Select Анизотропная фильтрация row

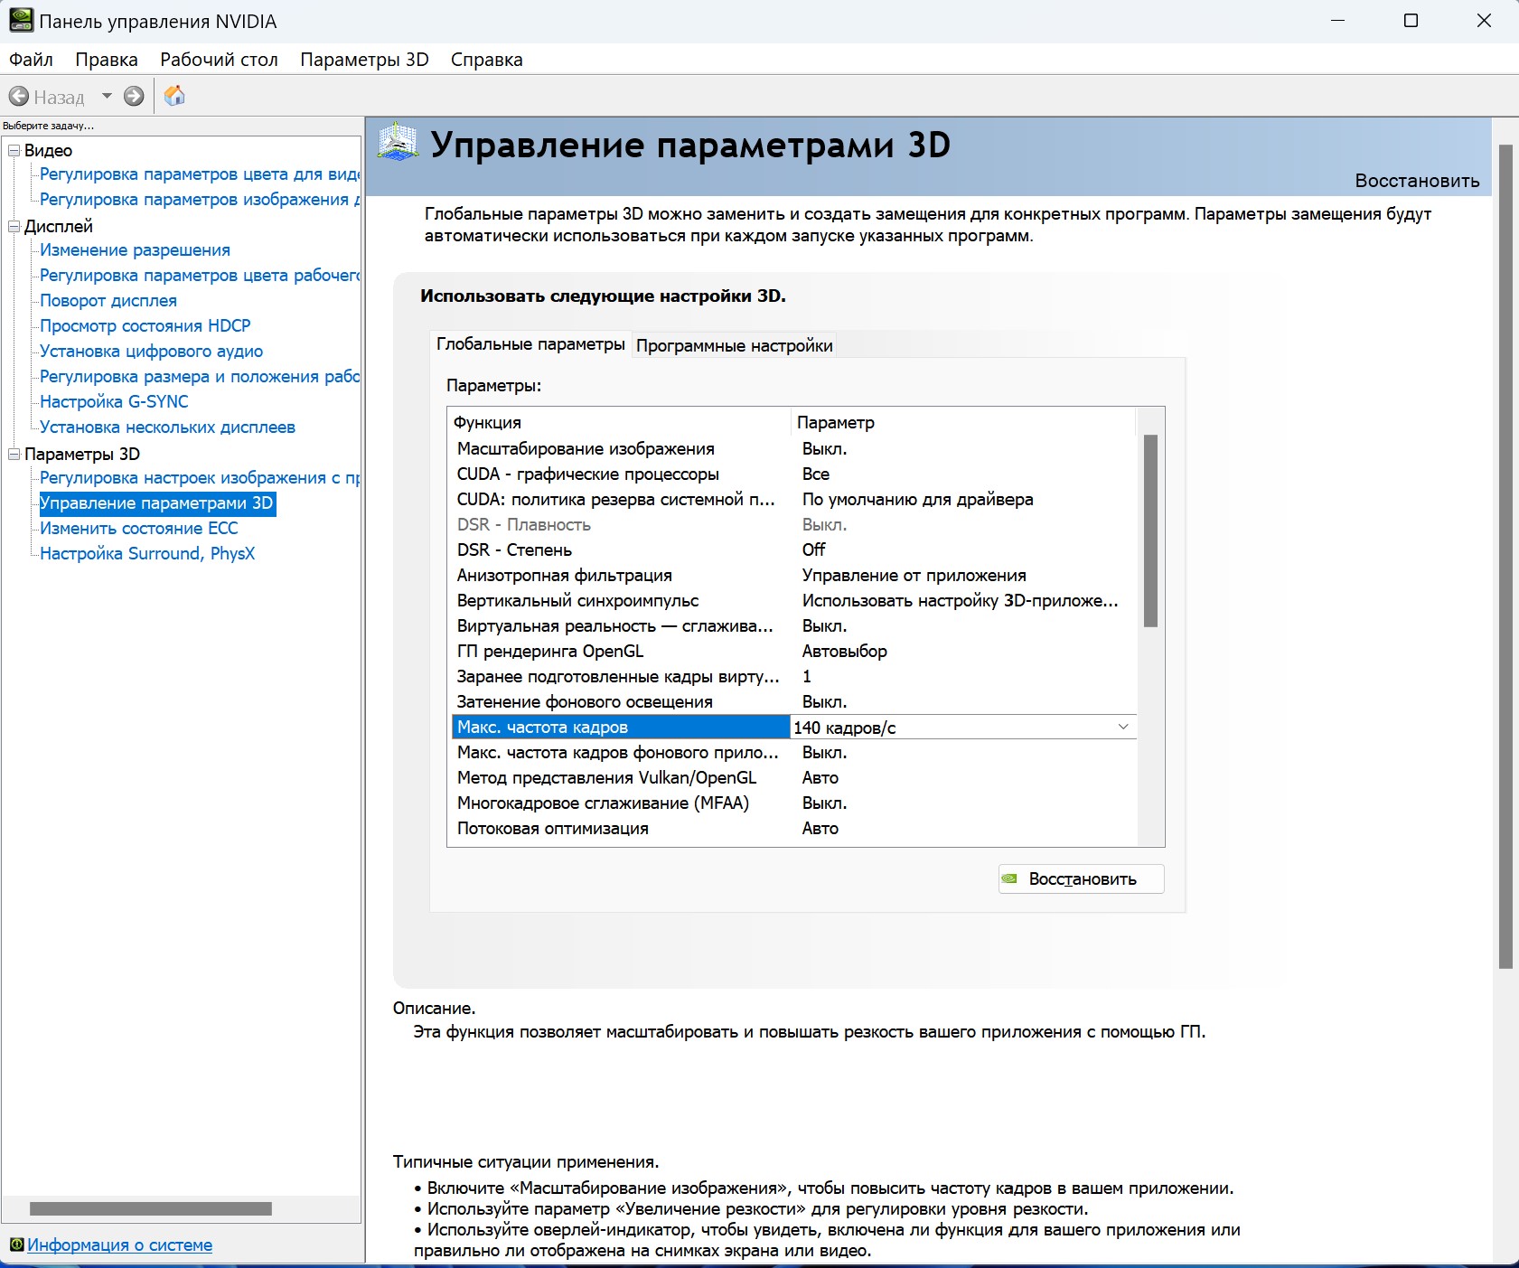click(792, 576)
